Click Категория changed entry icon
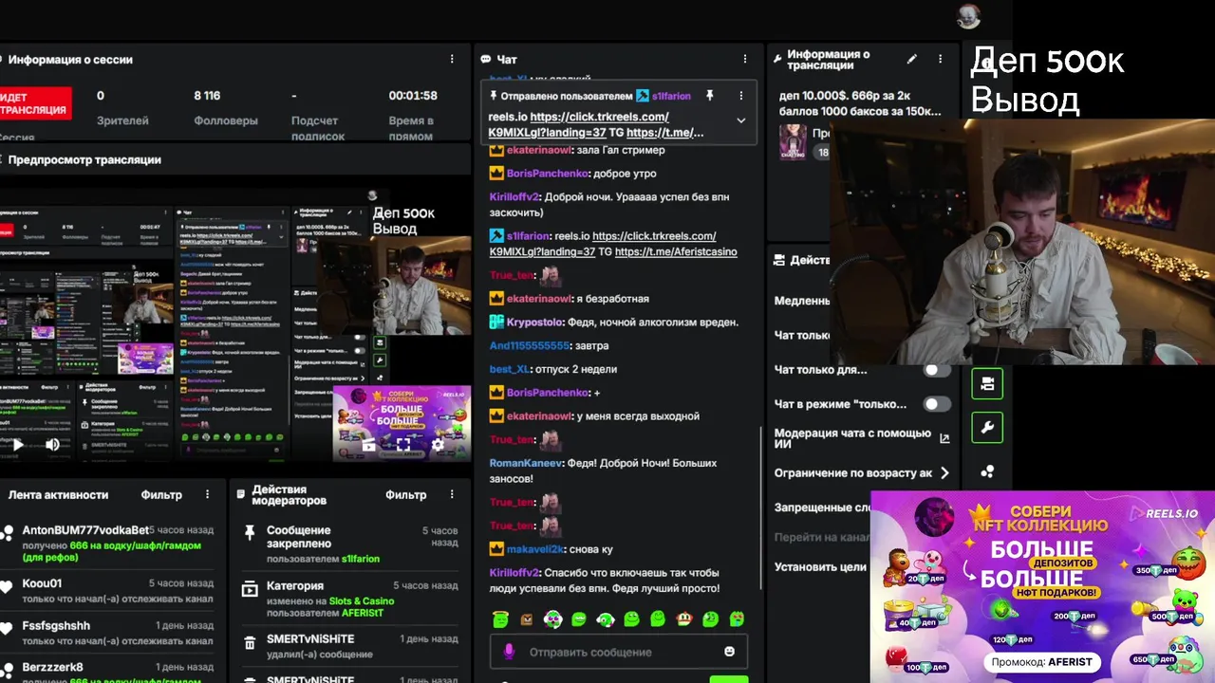Screen dimensions: 1215x683 pyautogui.click(x=250, y=589)
